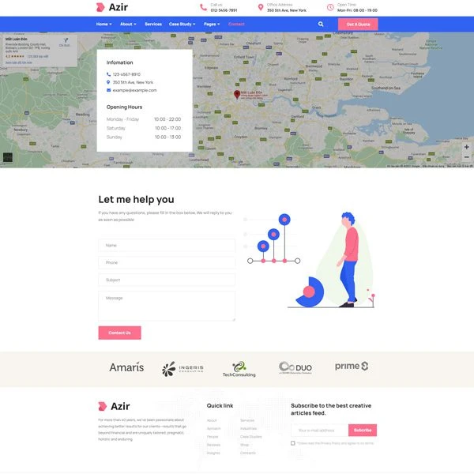Image resolution: width=474 pixels, height=474 pixels.
Task: Toggle the satellite layer thumbnail on map
Action: click(8, 158)
